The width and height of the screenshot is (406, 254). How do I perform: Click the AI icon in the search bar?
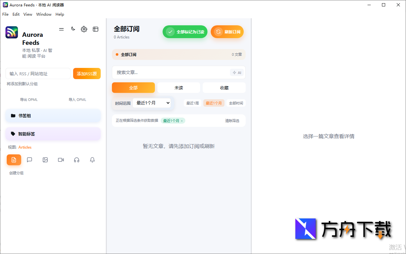point(237,72)
